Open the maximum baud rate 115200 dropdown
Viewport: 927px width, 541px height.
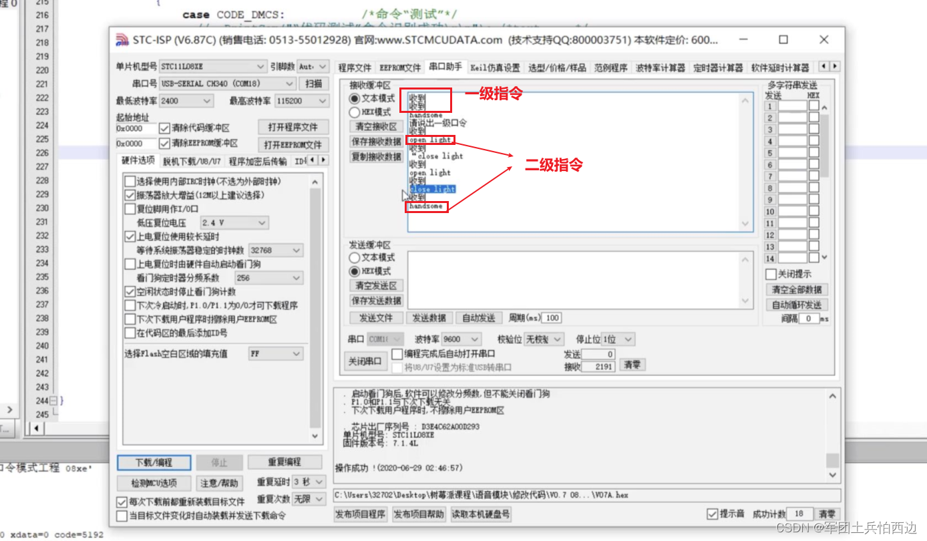pyautogui.click(x=302, y=101)
